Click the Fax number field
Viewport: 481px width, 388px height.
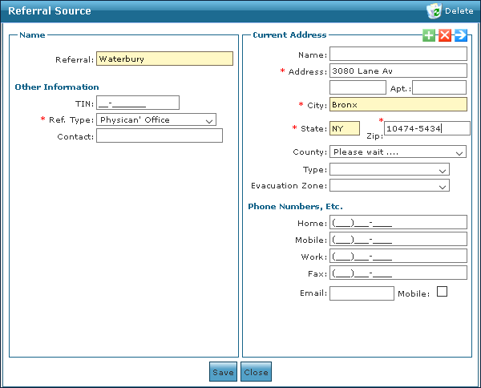[x=398, y=273]
